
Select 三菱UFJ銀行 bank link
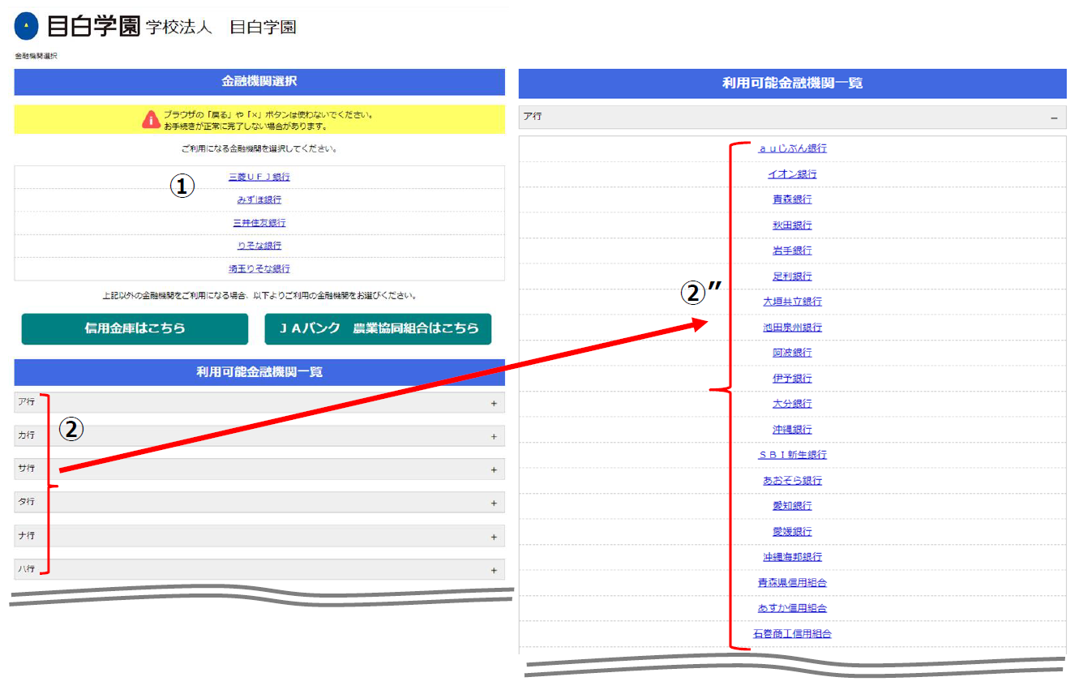coord(259,177)
